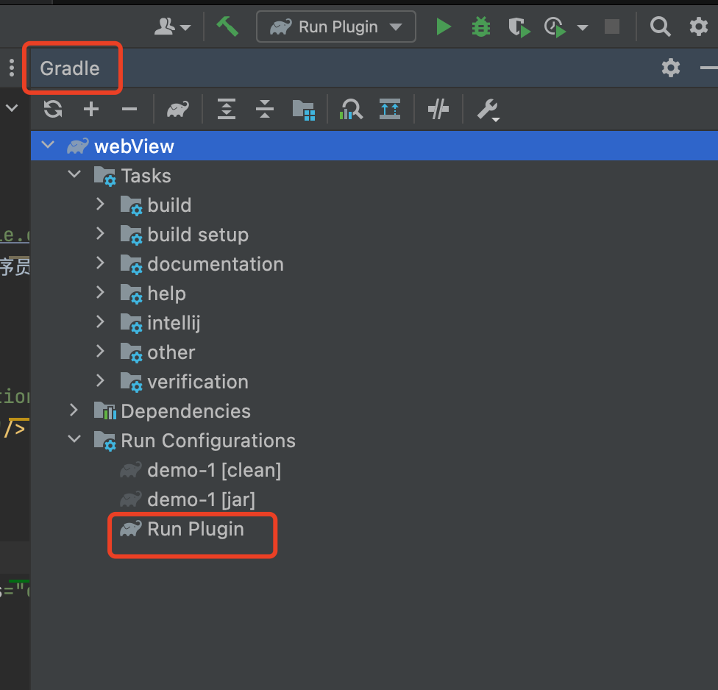The height and width of the screenshot is (690, 718).
Task: Build project with the hammer icon
Action: point(227,27)
